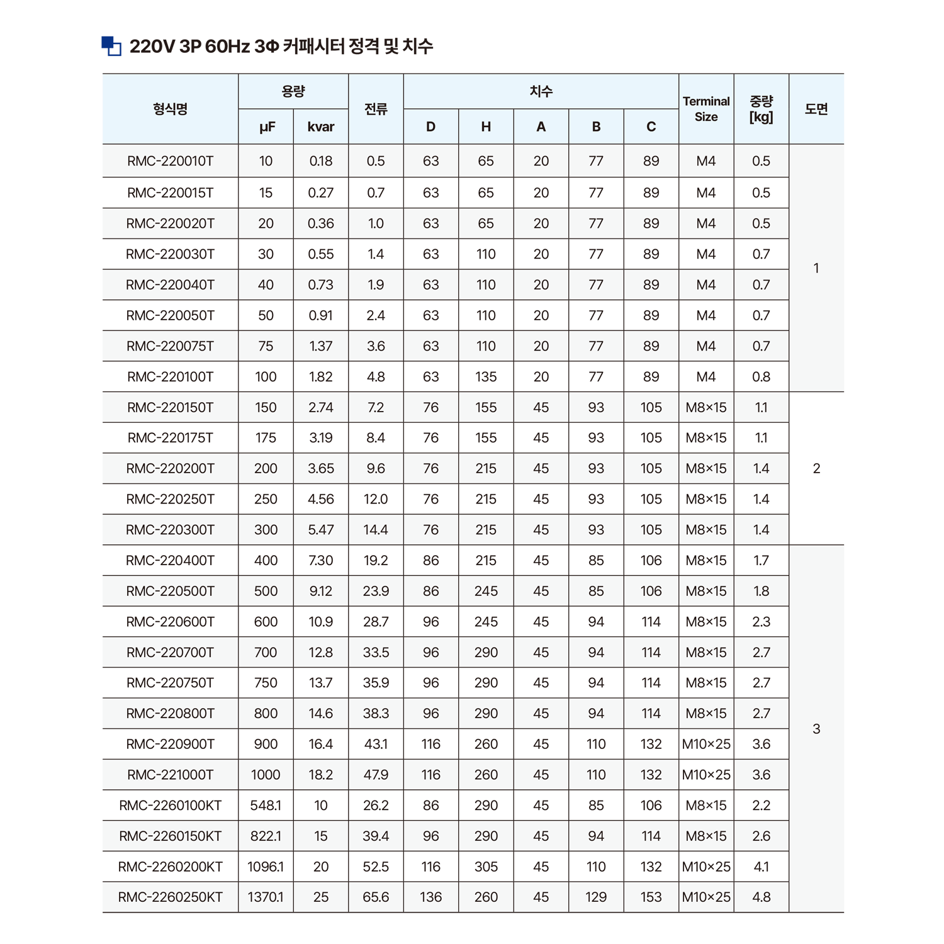Screen dimensions: 944x944
Task: Click current value 12.0
Action: (x=376, y=499)
